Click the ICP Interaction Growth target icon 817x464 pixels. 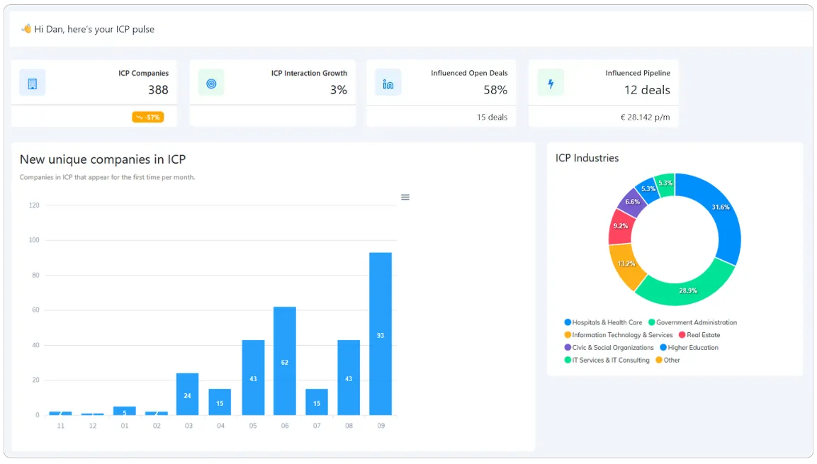click(211, 84)
